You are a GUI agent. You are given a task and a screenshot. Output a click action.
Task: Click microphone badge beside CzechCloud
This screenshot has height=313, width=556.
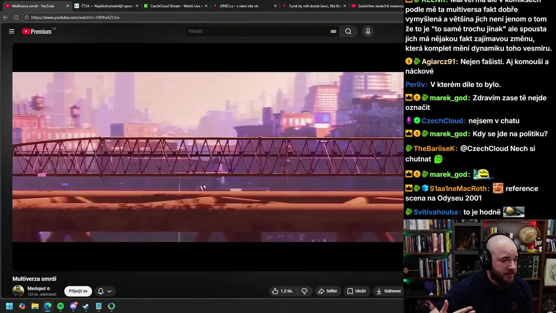[x=409, y=121]
